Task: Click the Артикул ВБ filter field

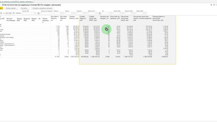Action: (28, 13)
